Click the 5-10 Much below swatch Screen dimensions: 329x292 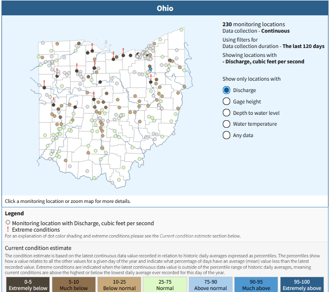[74, 285]
